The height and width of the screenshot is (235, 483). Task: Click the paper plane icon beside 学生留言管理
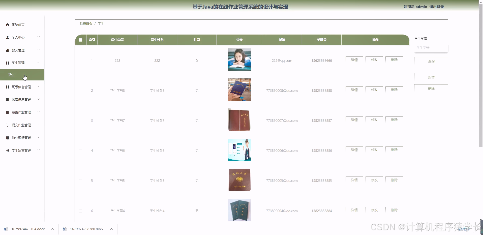8,151
